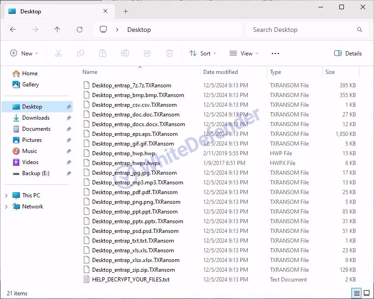This screenshot has width=374, height=299.
Task: Refresh the Desktop folder view
Action: (80, 30)
